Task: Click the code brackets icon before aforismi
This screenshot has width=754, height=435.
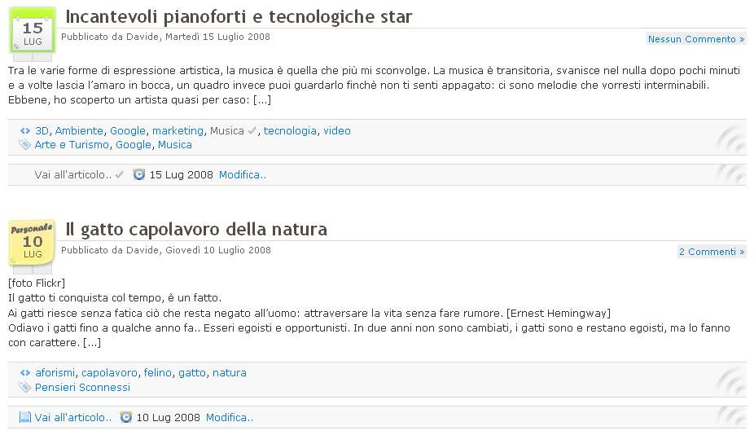Action: click(x=25, y=372)
